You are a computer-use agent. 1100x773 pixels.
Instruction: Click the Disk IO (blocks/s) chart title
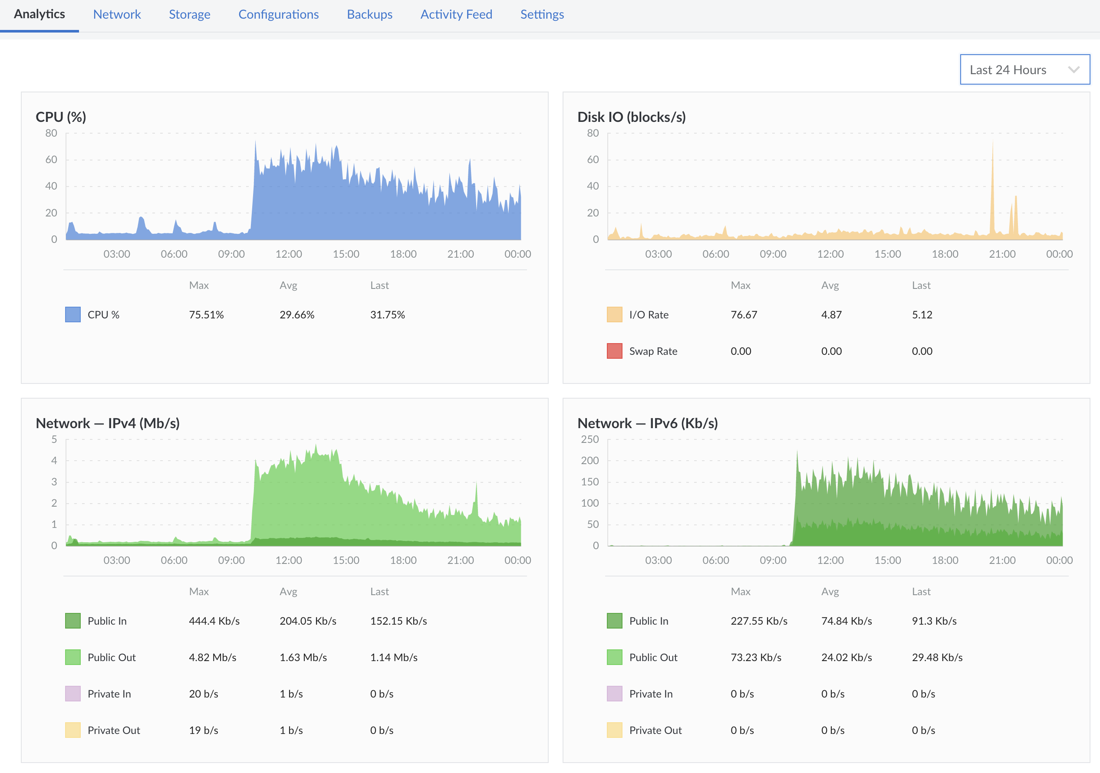click(x=632, y=117)
